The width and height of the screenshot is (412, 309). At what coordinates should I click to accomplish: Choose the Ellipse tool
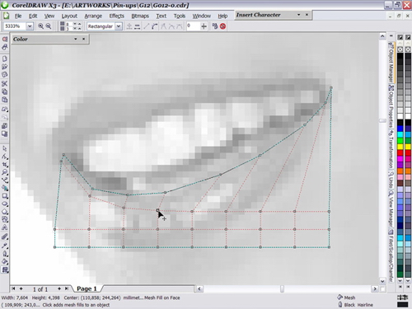pyautogui.click(x=5, y=204)
